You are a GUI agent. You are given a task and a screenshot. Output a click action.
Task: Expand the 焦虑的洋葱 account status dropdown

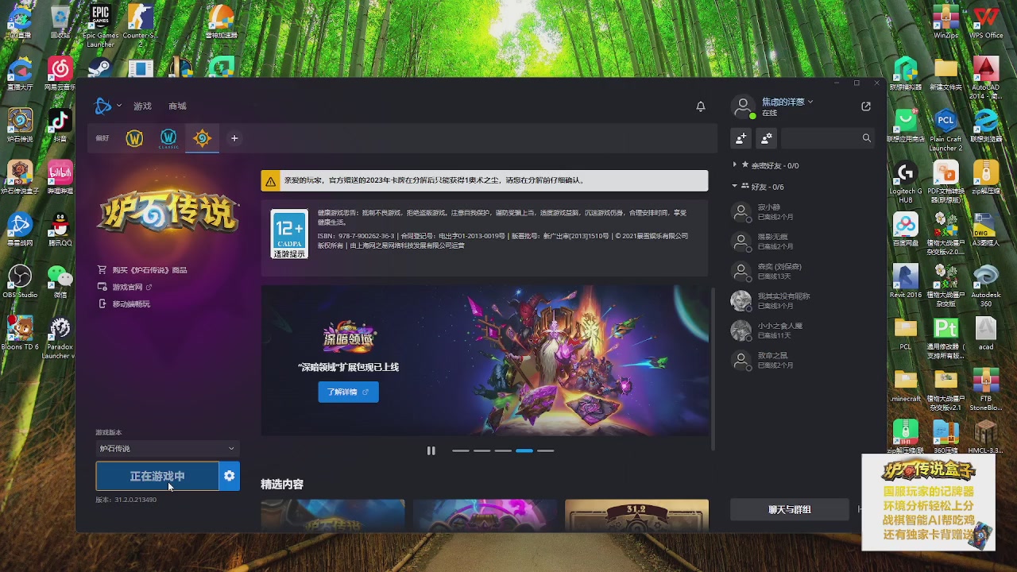(787, 102)
